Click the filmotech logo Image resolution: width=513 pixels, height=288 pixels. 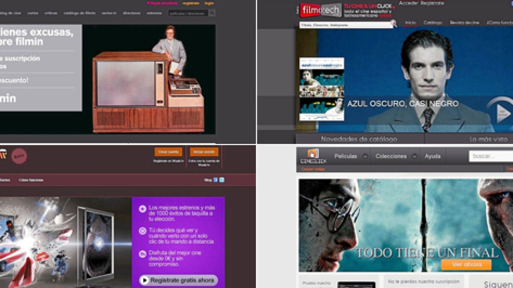pos(321,10)
